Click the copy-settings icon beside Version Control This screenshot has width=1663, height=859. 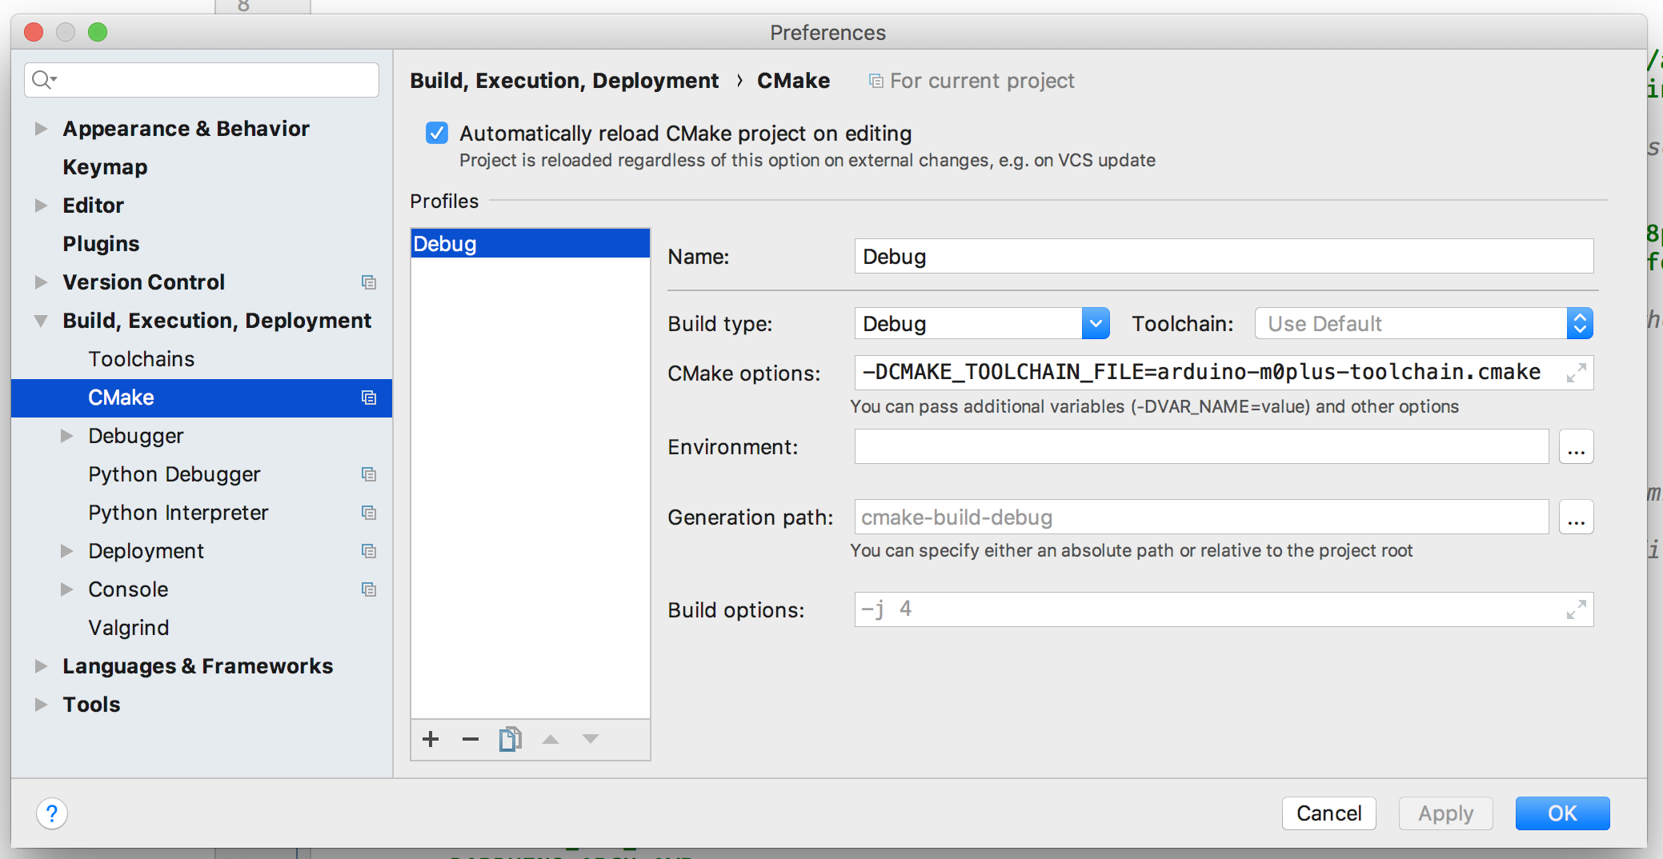(369, 282)
